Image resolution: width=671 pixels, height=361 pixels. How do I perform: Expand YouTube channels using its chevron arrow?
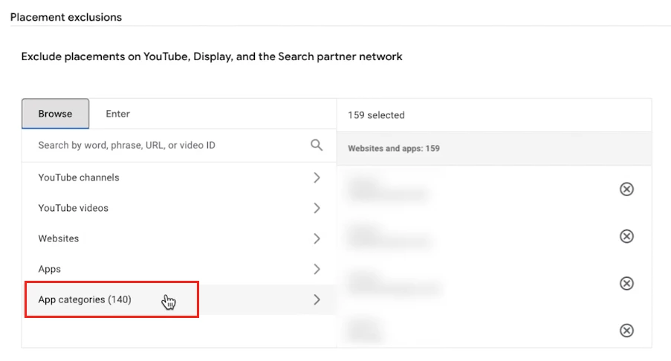coord(317,178)
